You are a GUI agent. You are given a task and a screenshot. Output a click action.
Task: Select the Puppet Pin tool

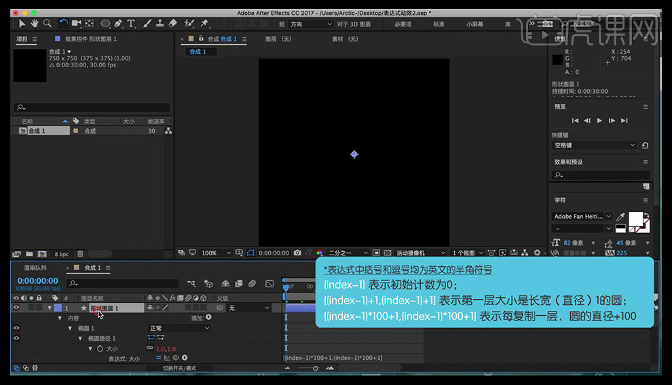204,24
